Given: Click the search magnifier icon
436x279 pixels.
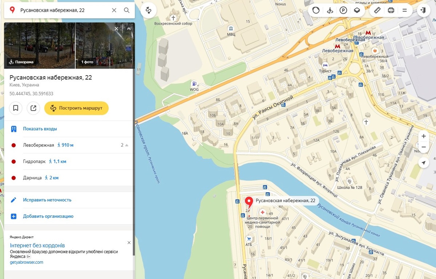Looking at the screenshot, I should tap(126, 10).
